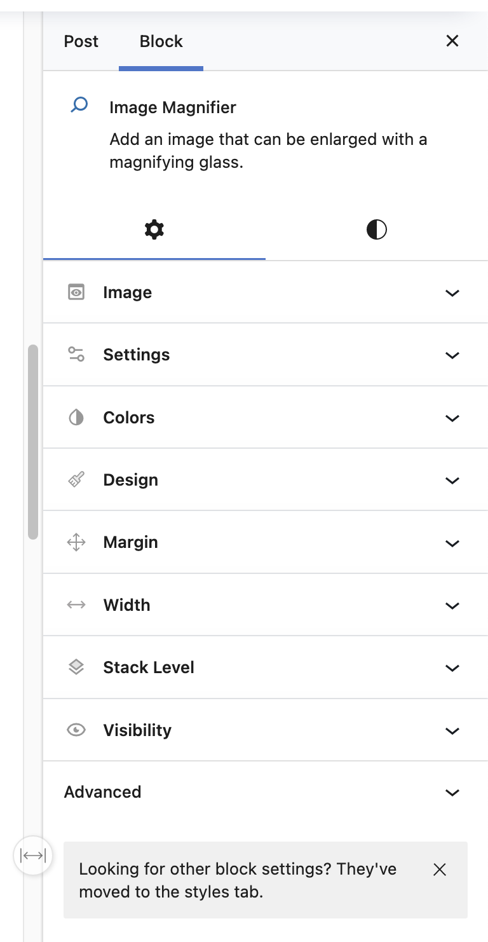Dismiss the block settings notice
This screenshot has height=942, width=488.
point(440,870)
